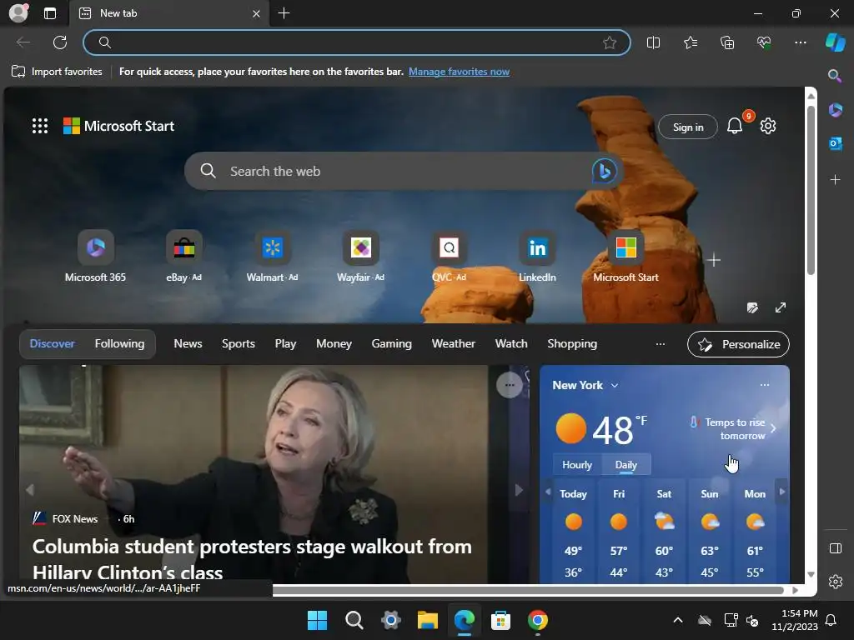Click the vertical page scrollbar

(811, 191)
